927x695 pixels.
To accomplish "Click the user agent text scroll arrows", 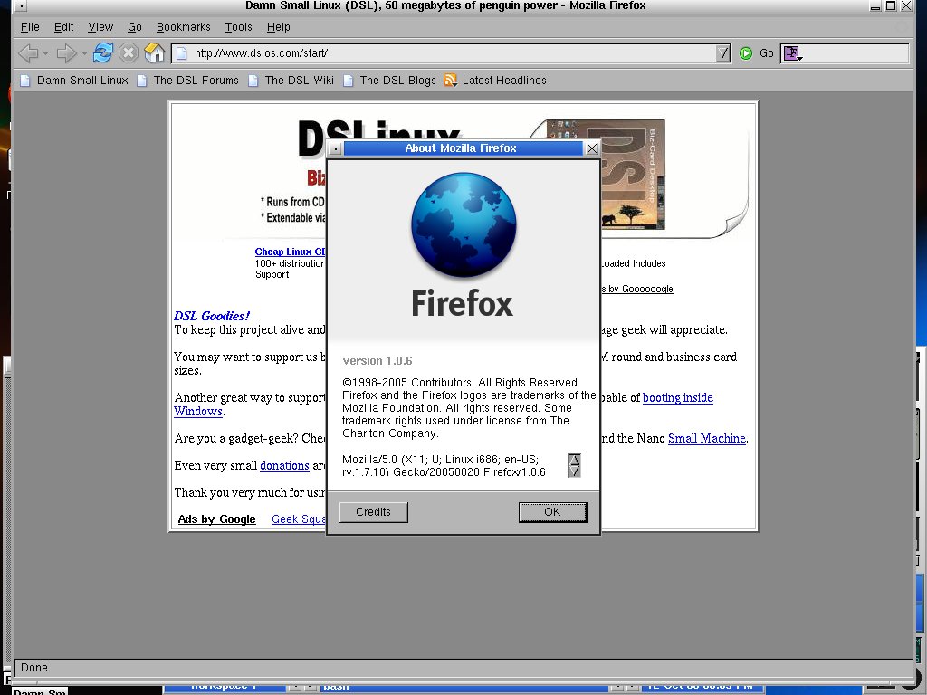I will (x=574, y=465).
